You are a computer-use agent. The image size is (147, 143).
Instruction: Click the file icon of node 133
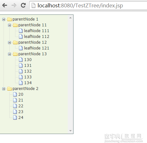click(x=21, y=77)
